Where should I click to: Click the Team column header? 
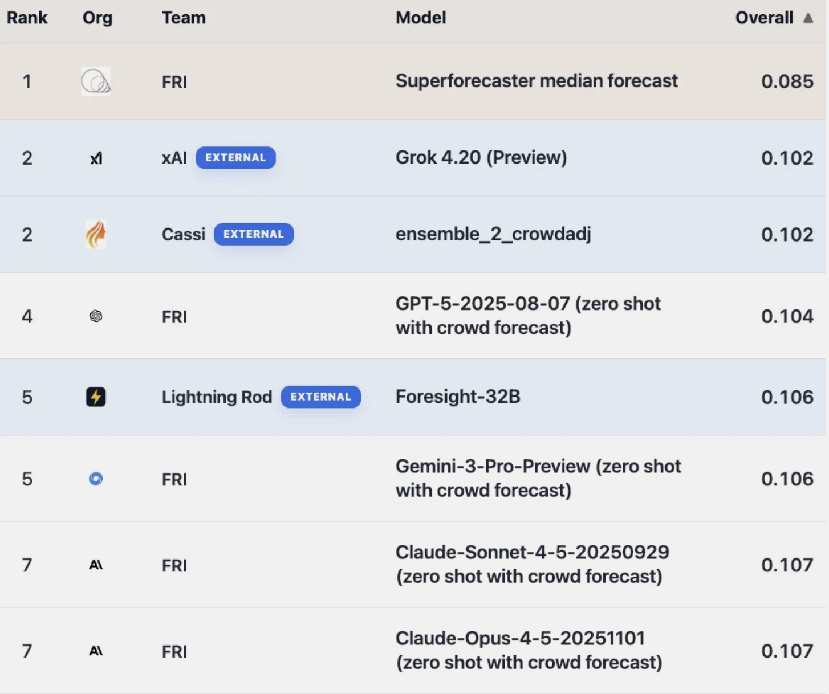coord(184,18)
